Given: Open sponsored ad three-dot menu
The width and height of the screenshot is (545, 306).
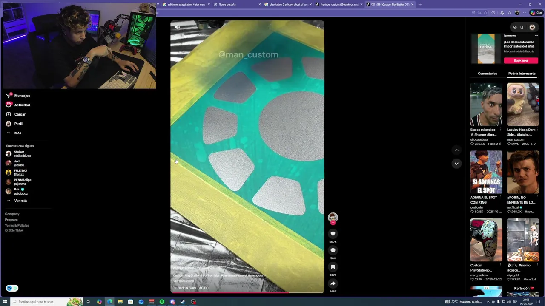Looking at the screenshot, I should [536, 36].
